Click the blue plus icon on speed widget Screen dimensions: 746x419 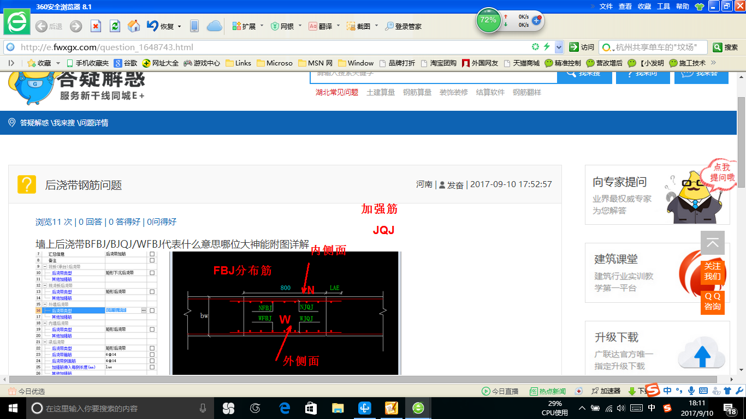(536, 21)
